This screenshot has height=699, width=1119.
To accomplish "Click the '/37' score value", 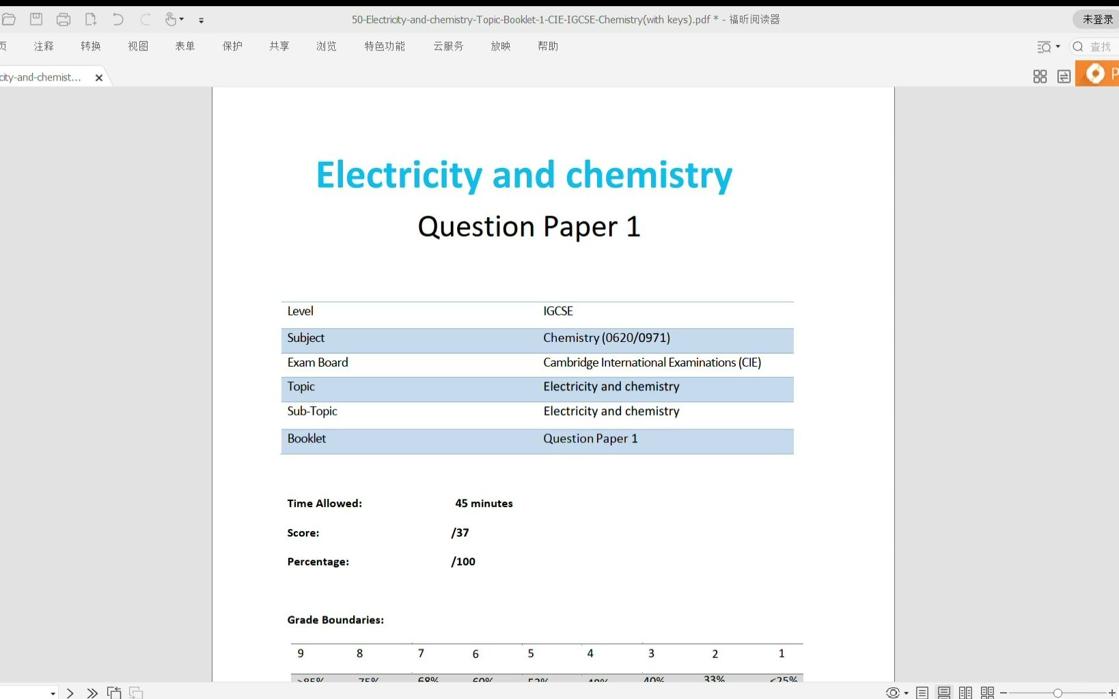I will point(460,532).
